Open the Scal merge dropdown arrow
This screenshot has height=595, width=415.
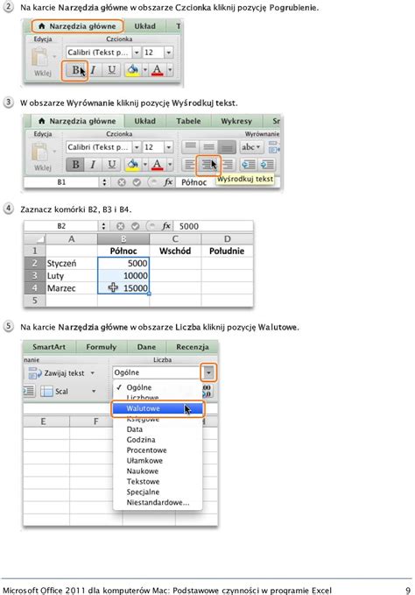click(93, 391)
